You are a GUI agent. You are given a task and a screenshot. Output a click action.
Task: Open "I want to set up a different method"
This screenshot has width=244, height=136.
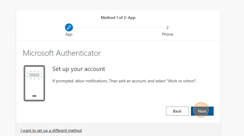(x=51, y=130)
